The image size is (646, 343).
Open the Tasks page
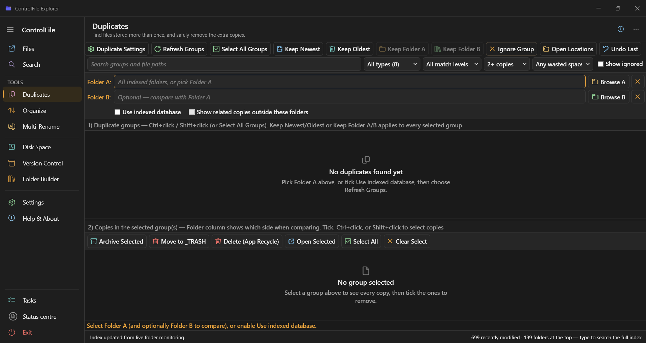click(42, 301)
